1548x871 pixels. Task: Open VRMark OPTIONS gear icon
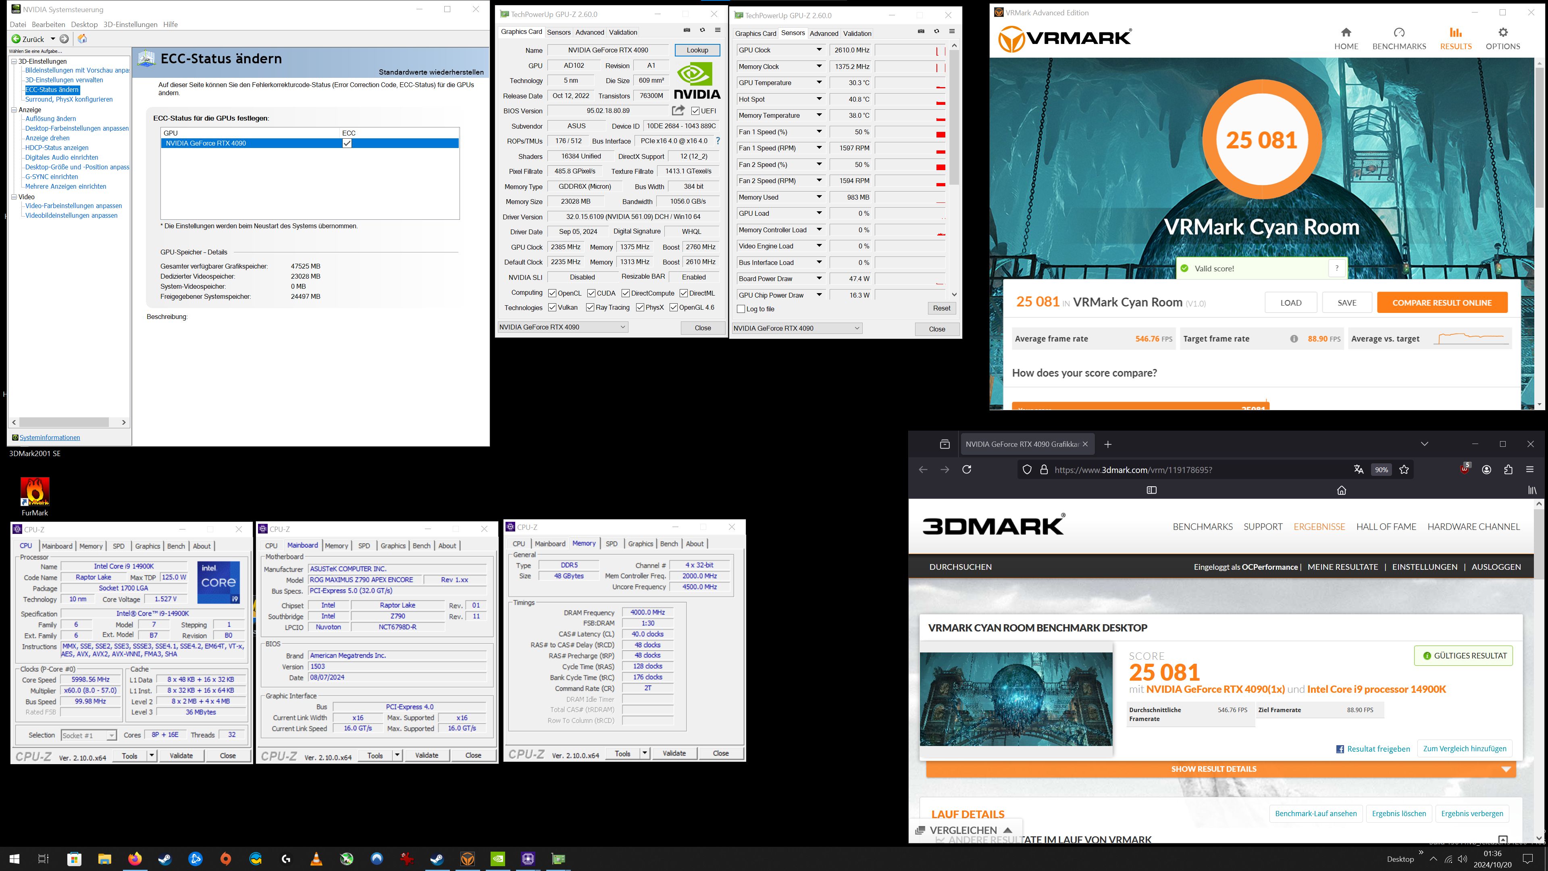(x=1503, y=32)
